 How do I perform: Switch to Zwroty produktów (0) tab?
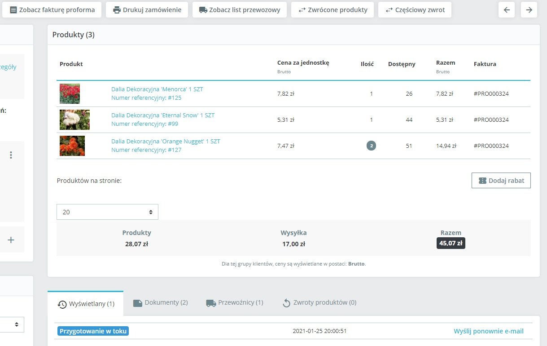pyautogui.click(x=319, y=302)
